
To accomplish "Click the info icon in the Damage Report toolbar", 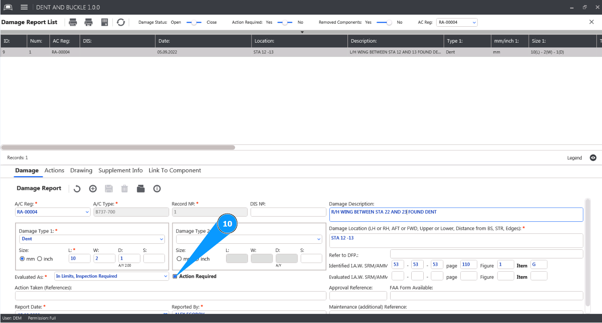I will 157,189.
